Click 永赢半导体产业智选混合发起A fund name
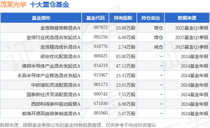This screenshot has height=128, width=210. click(49, 75)
